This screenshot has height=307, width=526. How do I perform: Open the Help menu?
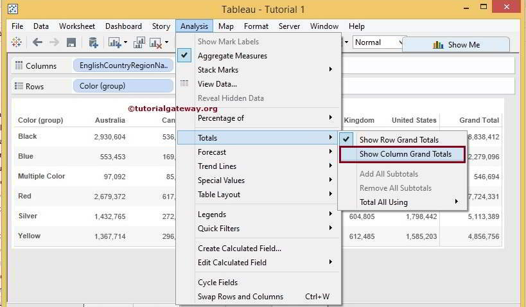[356, 26]
